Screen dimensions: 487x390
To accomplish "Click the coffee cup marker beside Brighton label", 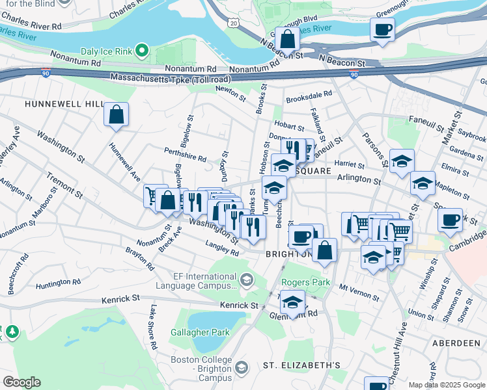I will coord(301,237).
